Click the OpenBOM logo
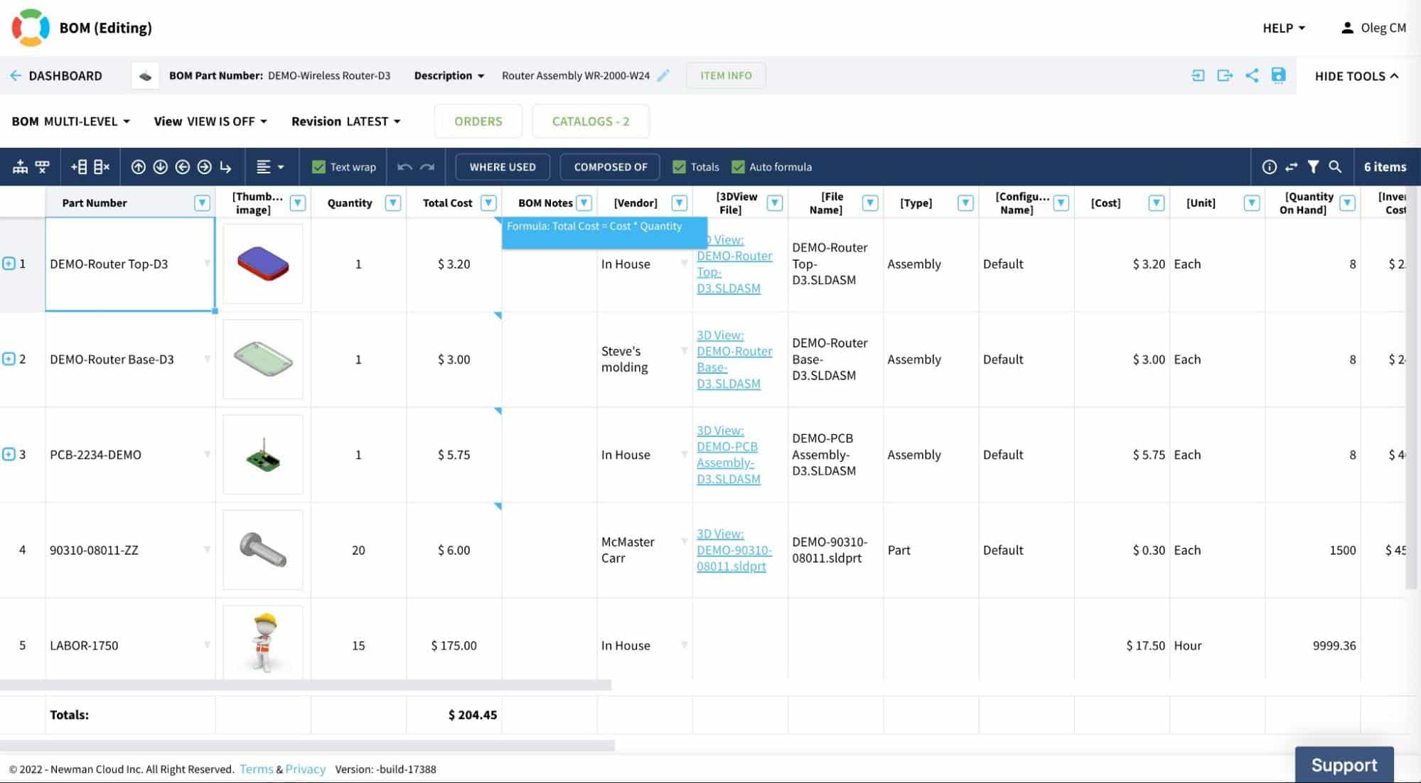The width and height of the screenshot is (1421, 783). pyautogui.click(x=31, y=28)
